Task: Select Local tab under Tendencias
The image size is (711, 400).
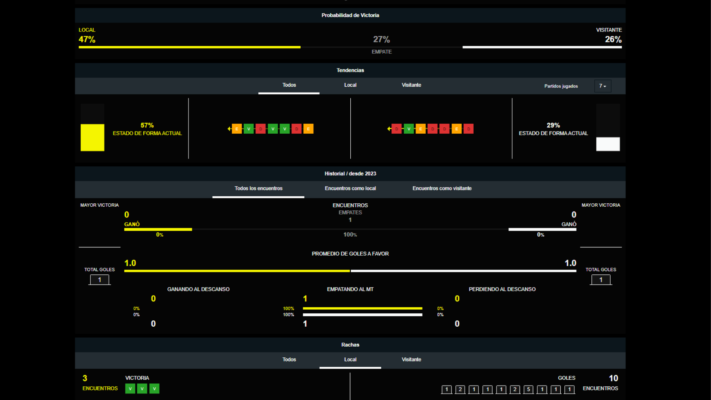Action: 350,85
